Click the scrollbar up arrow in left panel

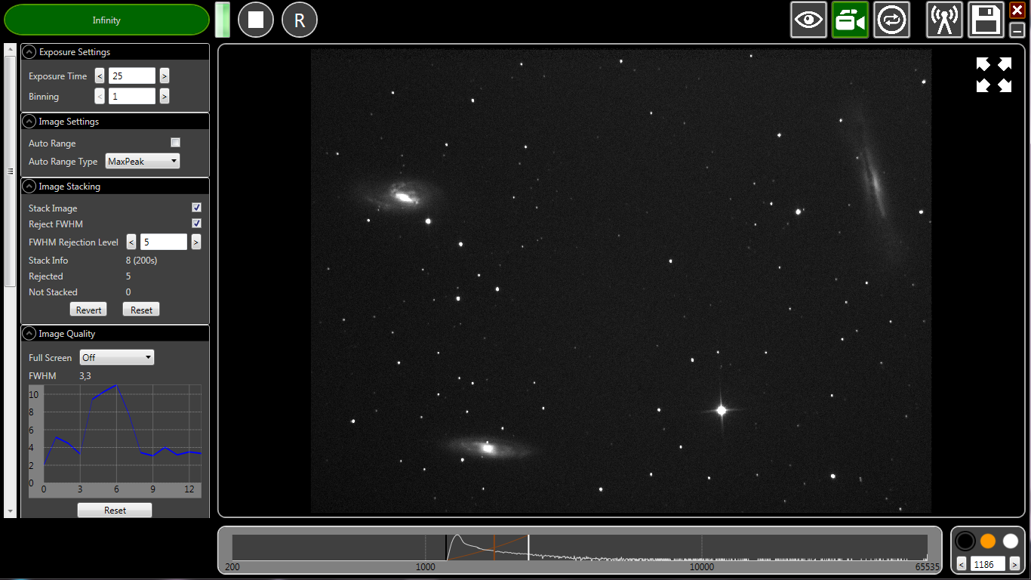pos(10,49)
